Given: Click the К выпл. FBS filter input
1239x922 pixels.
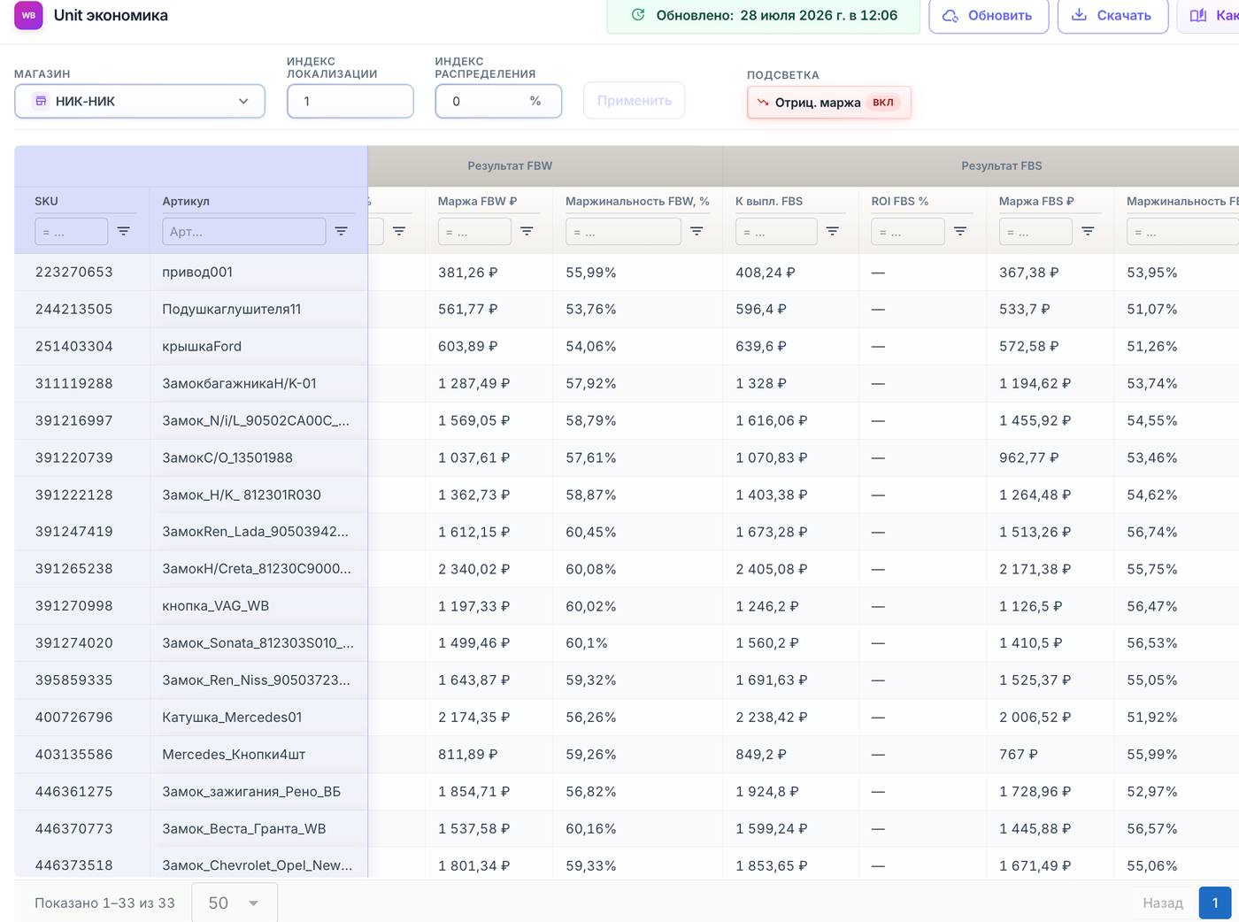Looking at the screenshot, I should point(776,231).
